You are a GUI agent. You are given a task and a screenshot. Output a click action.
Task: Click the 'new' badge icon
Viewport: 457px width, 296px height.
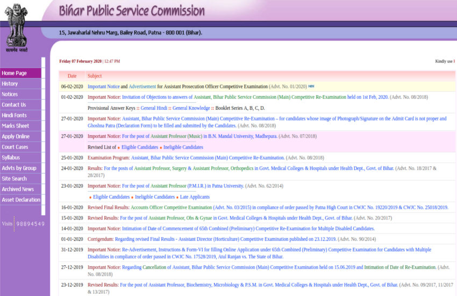coord(311,86)
